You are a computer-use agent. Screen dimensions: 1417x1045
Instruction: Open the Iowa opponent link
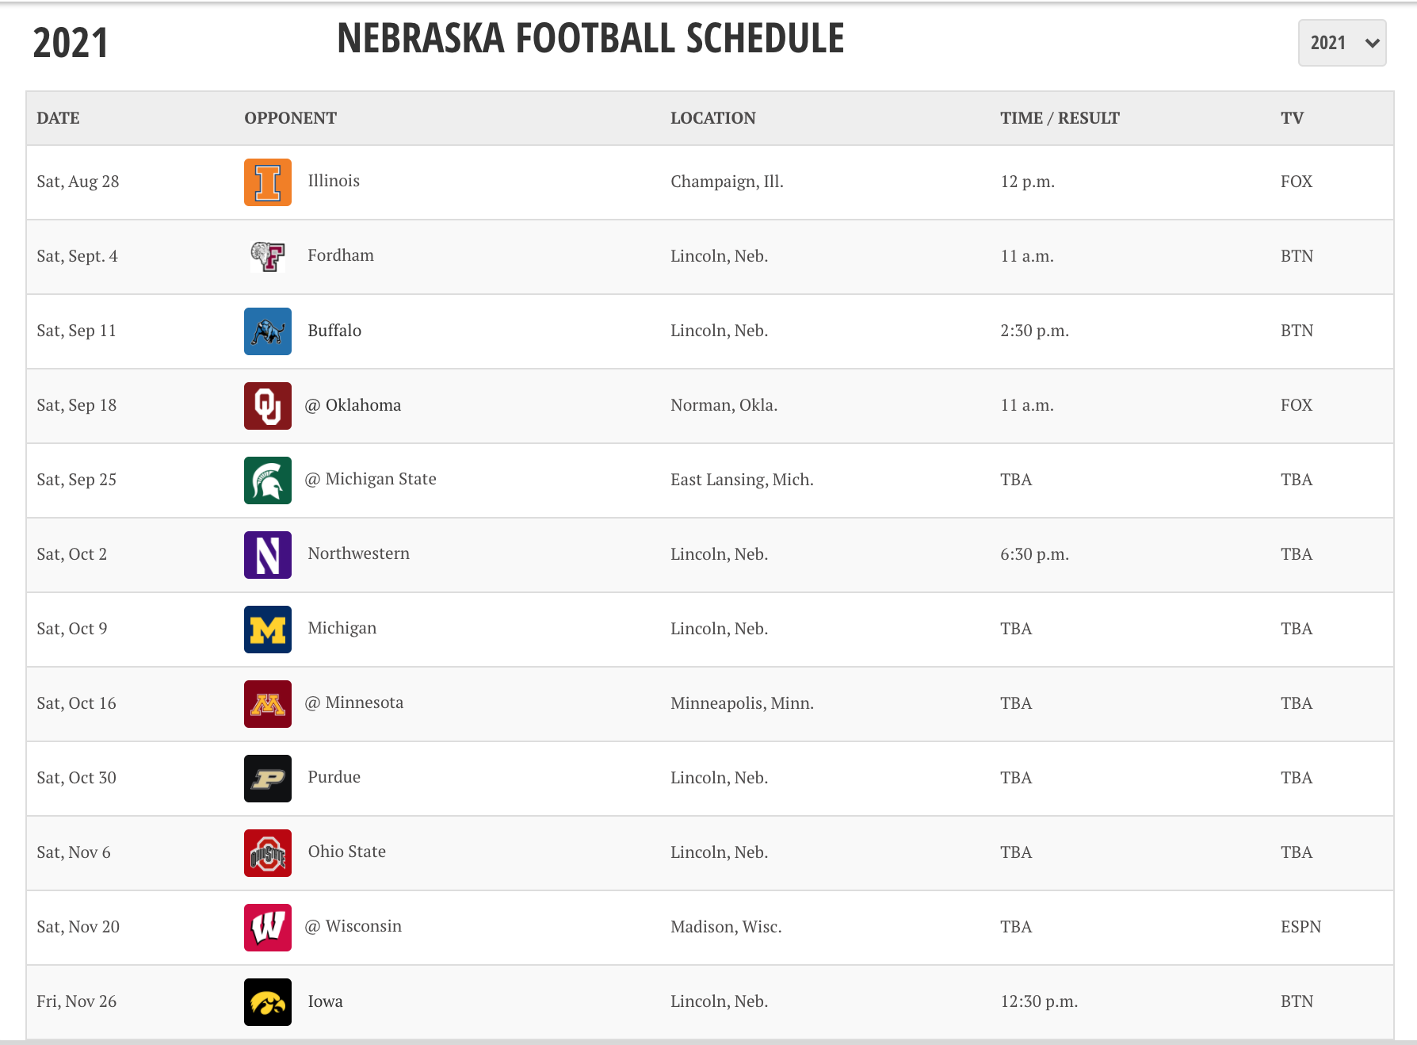pos(325,1001)
